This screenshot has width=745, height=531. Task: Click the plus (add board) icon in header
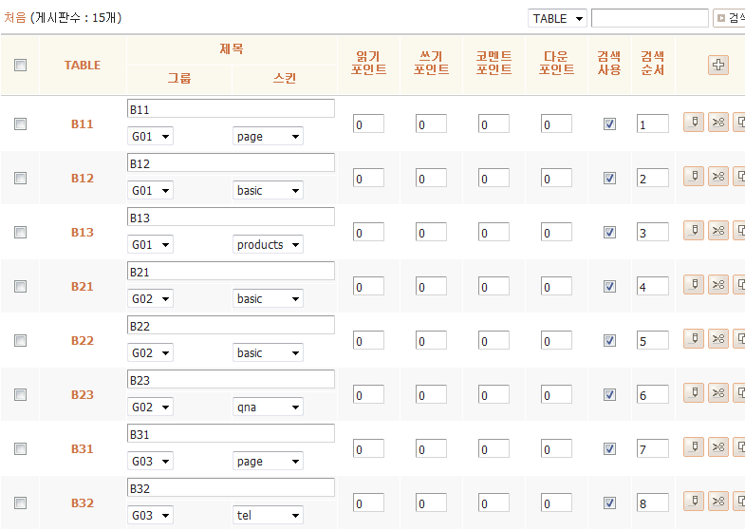pyautogui.click(x=718, y=65)
